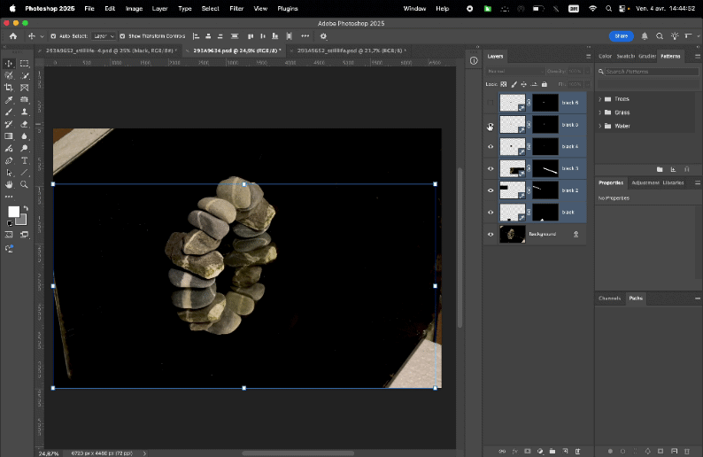Hide the black 3 layer
The width and height of the screenshot is (703, 457).
[491, 168]
